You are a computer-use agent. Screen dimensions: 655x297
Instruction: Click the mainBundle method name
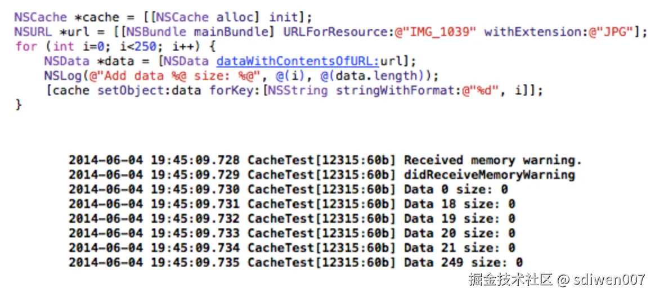(x=232, y=31)
